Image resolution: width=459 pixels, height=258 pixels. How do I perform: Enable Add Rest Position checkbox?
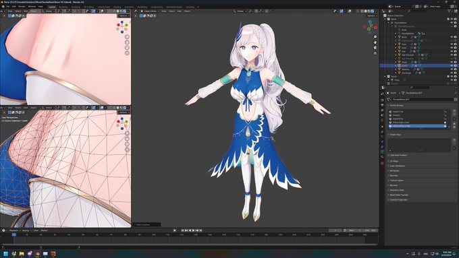click(389, 155)
